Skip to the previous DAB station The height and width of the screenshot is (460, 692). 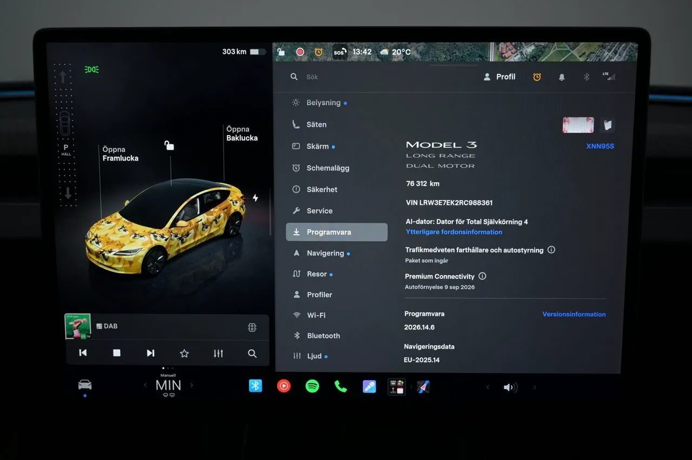coord(83,353)
